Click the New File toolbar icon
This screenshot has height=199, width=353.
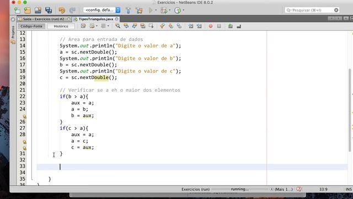tap(17, 10)
